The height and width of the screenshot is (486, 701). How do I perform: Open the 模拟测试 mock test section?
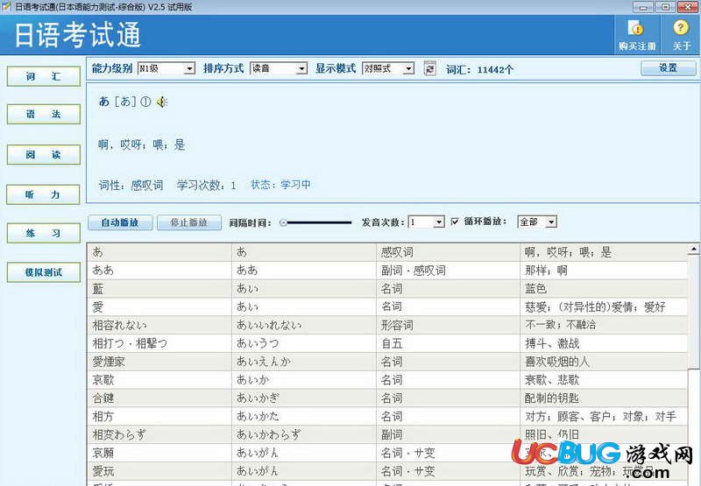point(43,272)
